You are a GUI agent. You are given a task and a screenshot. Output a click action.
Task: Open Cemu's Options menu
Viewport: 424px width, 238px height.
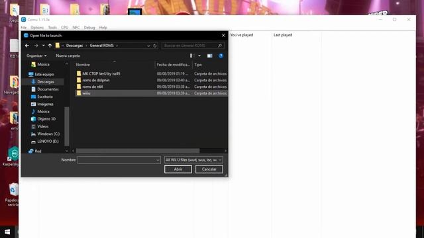37,28
